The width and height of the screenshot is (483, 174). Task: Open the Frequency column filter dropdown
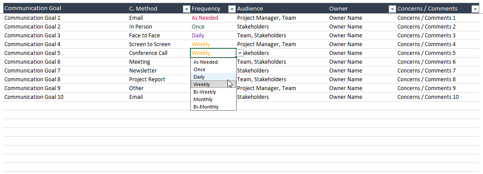click(x=232, y=9)
